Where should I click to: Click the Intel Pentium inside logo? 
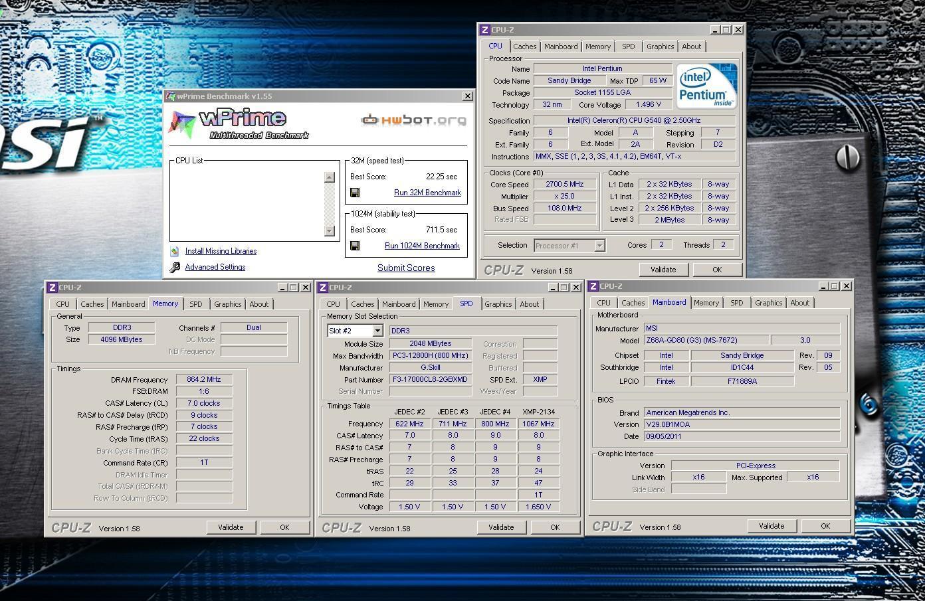(706, 86)
